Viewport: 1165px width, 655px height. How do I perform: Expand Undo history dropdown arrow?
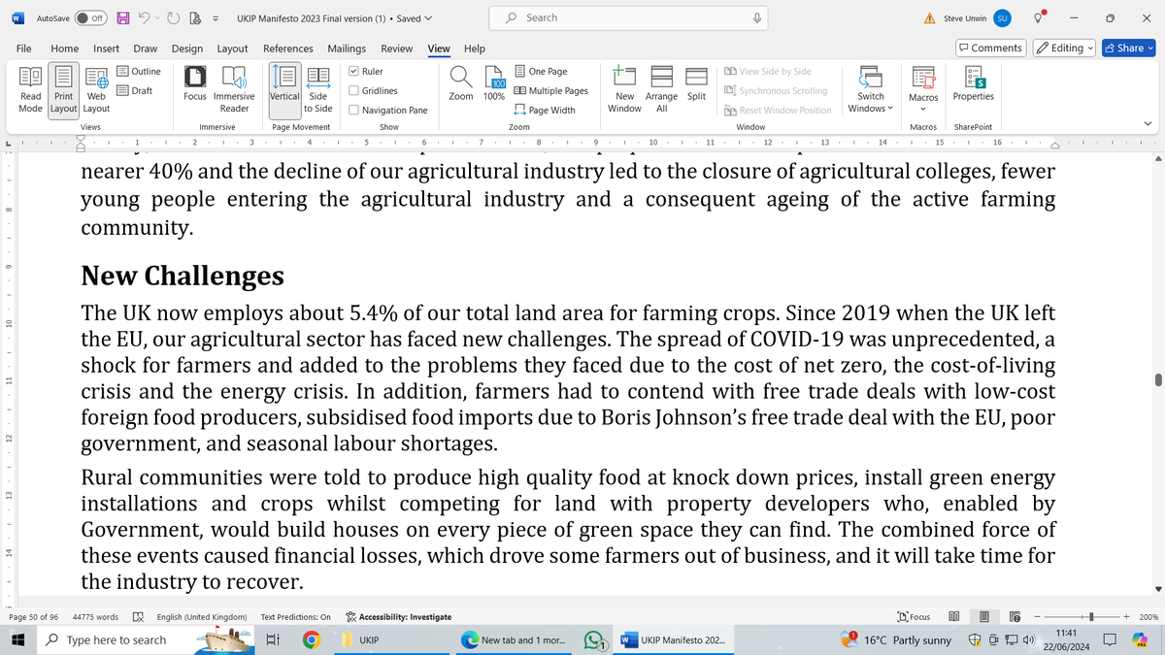[155, 18]
